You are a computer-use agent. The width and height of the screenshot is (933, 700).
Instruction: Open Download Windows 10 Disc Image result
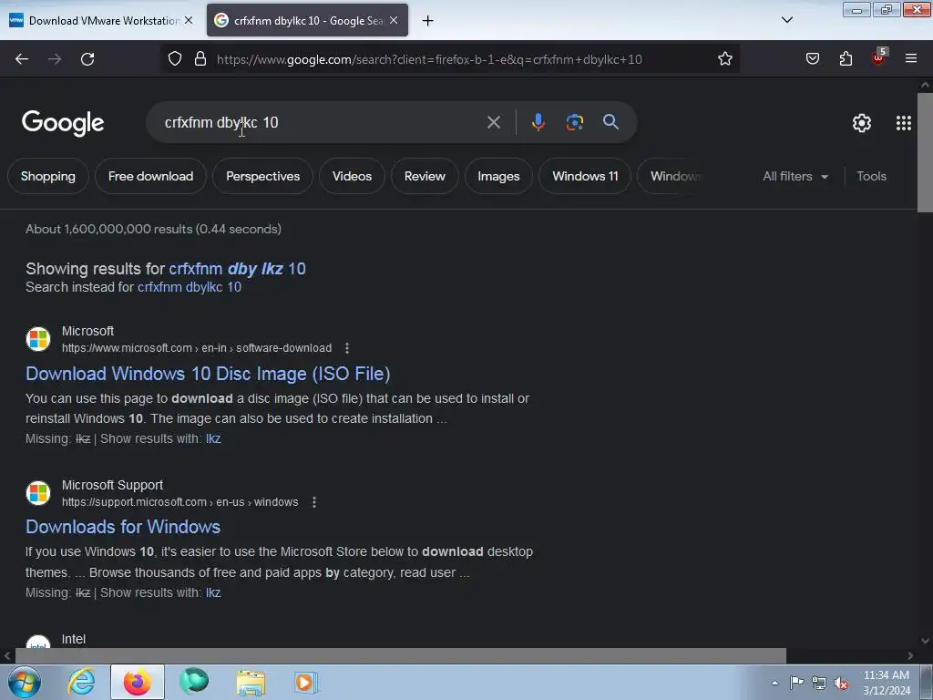[x=208, y=374]
